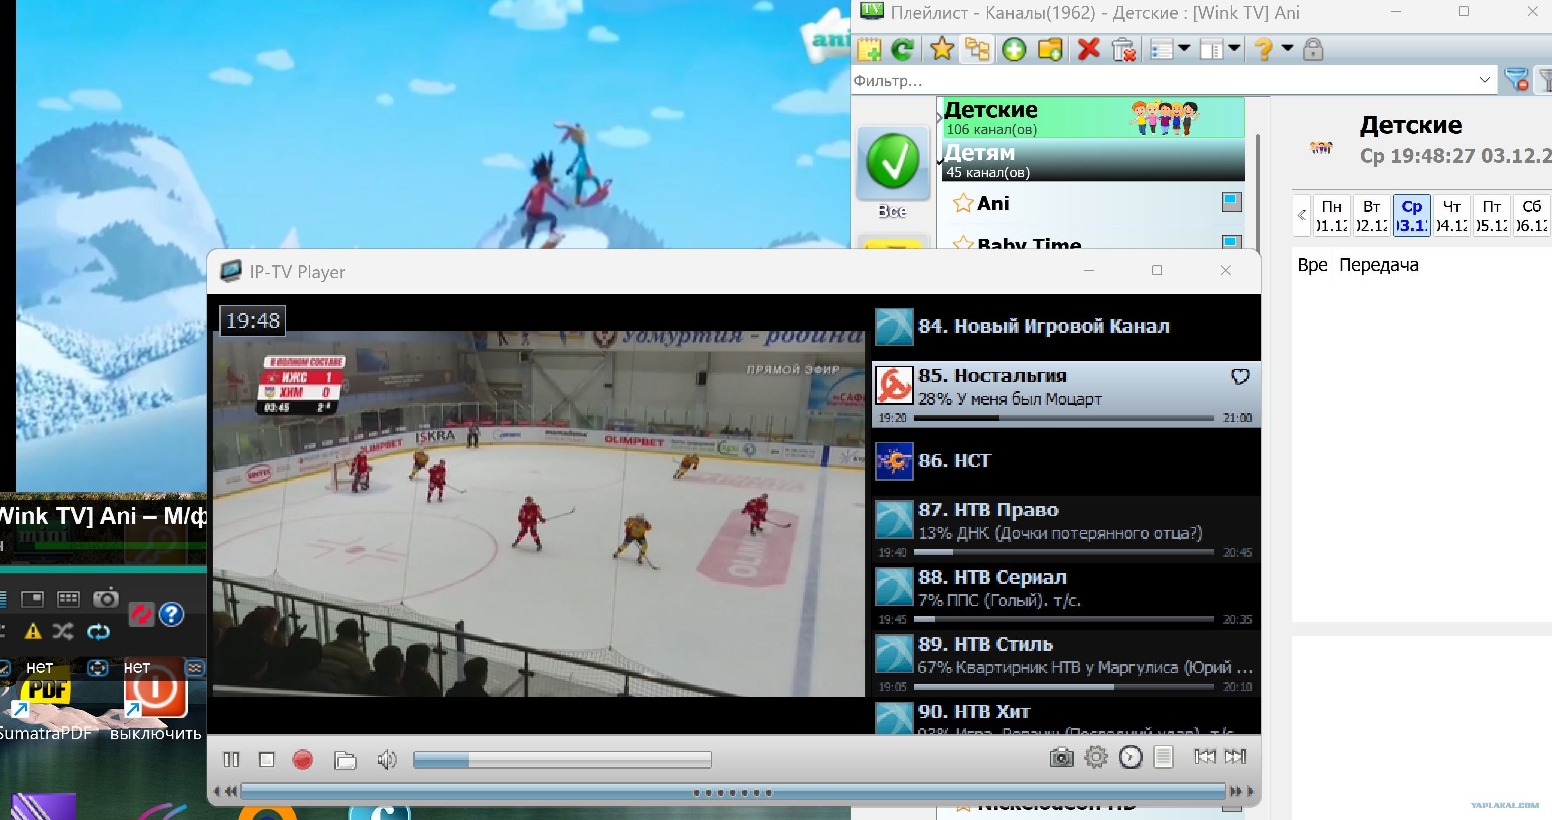Switch to the Чт 04.12 day tab
Viewport: 1552px width, 820px height.
click(1451, 215)
